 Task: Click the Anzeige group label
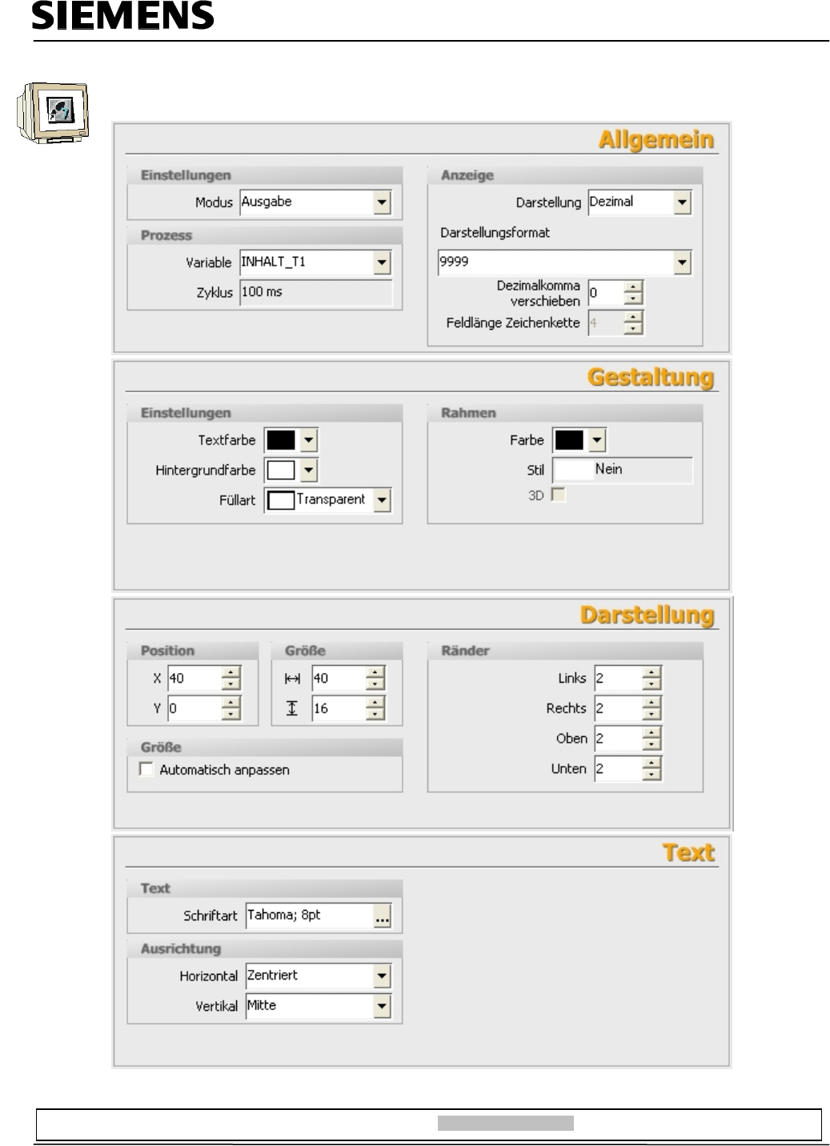[x=467, y=175]
